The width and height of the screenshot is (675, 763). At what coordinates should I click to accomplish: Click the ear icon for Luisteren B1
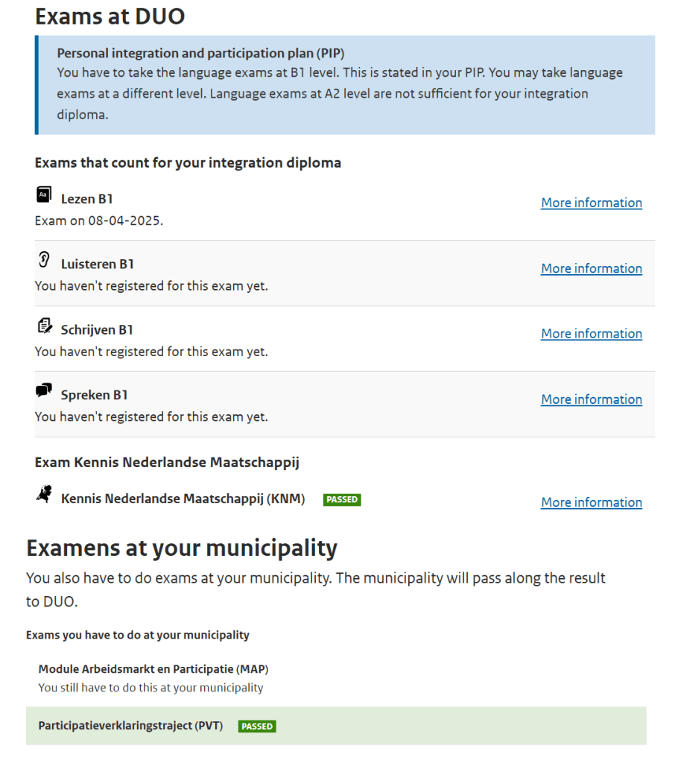(x=44, y=260)
